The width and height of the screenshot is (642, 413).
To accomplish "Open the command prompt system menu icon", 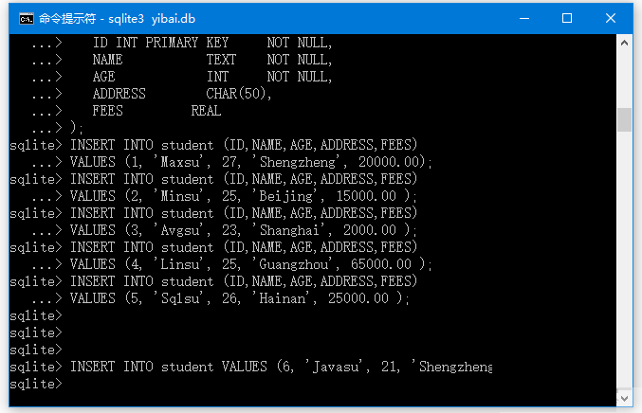I will (x=27, y=18).
